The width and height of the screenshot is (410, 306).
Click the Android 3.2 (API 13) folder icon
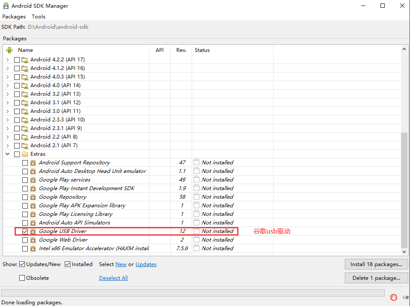pyautogui.click(x=25, y=94)
